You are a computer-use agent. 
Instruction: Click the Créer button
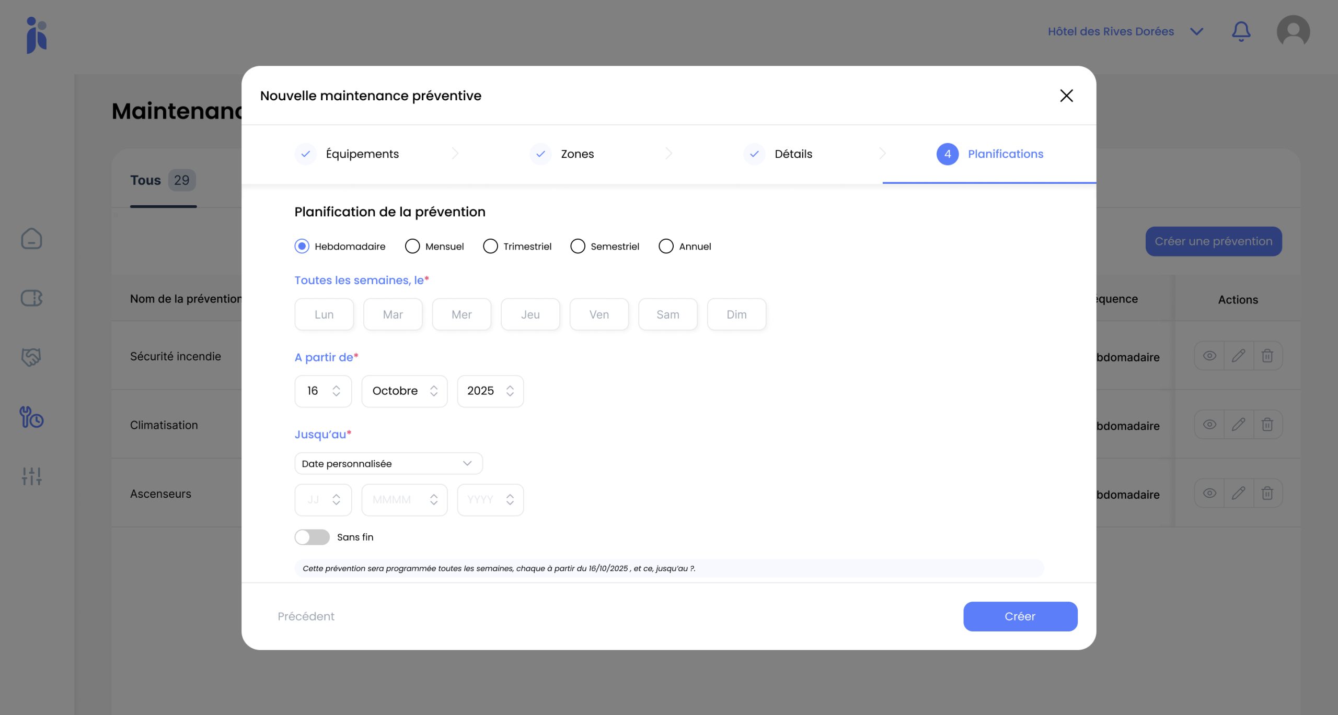[x=1020, y=616]
